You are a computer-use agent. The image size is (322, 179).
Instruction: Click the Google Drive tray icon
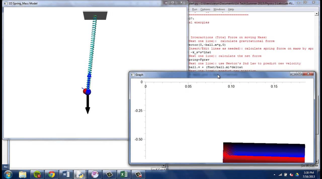coord(297,175)
